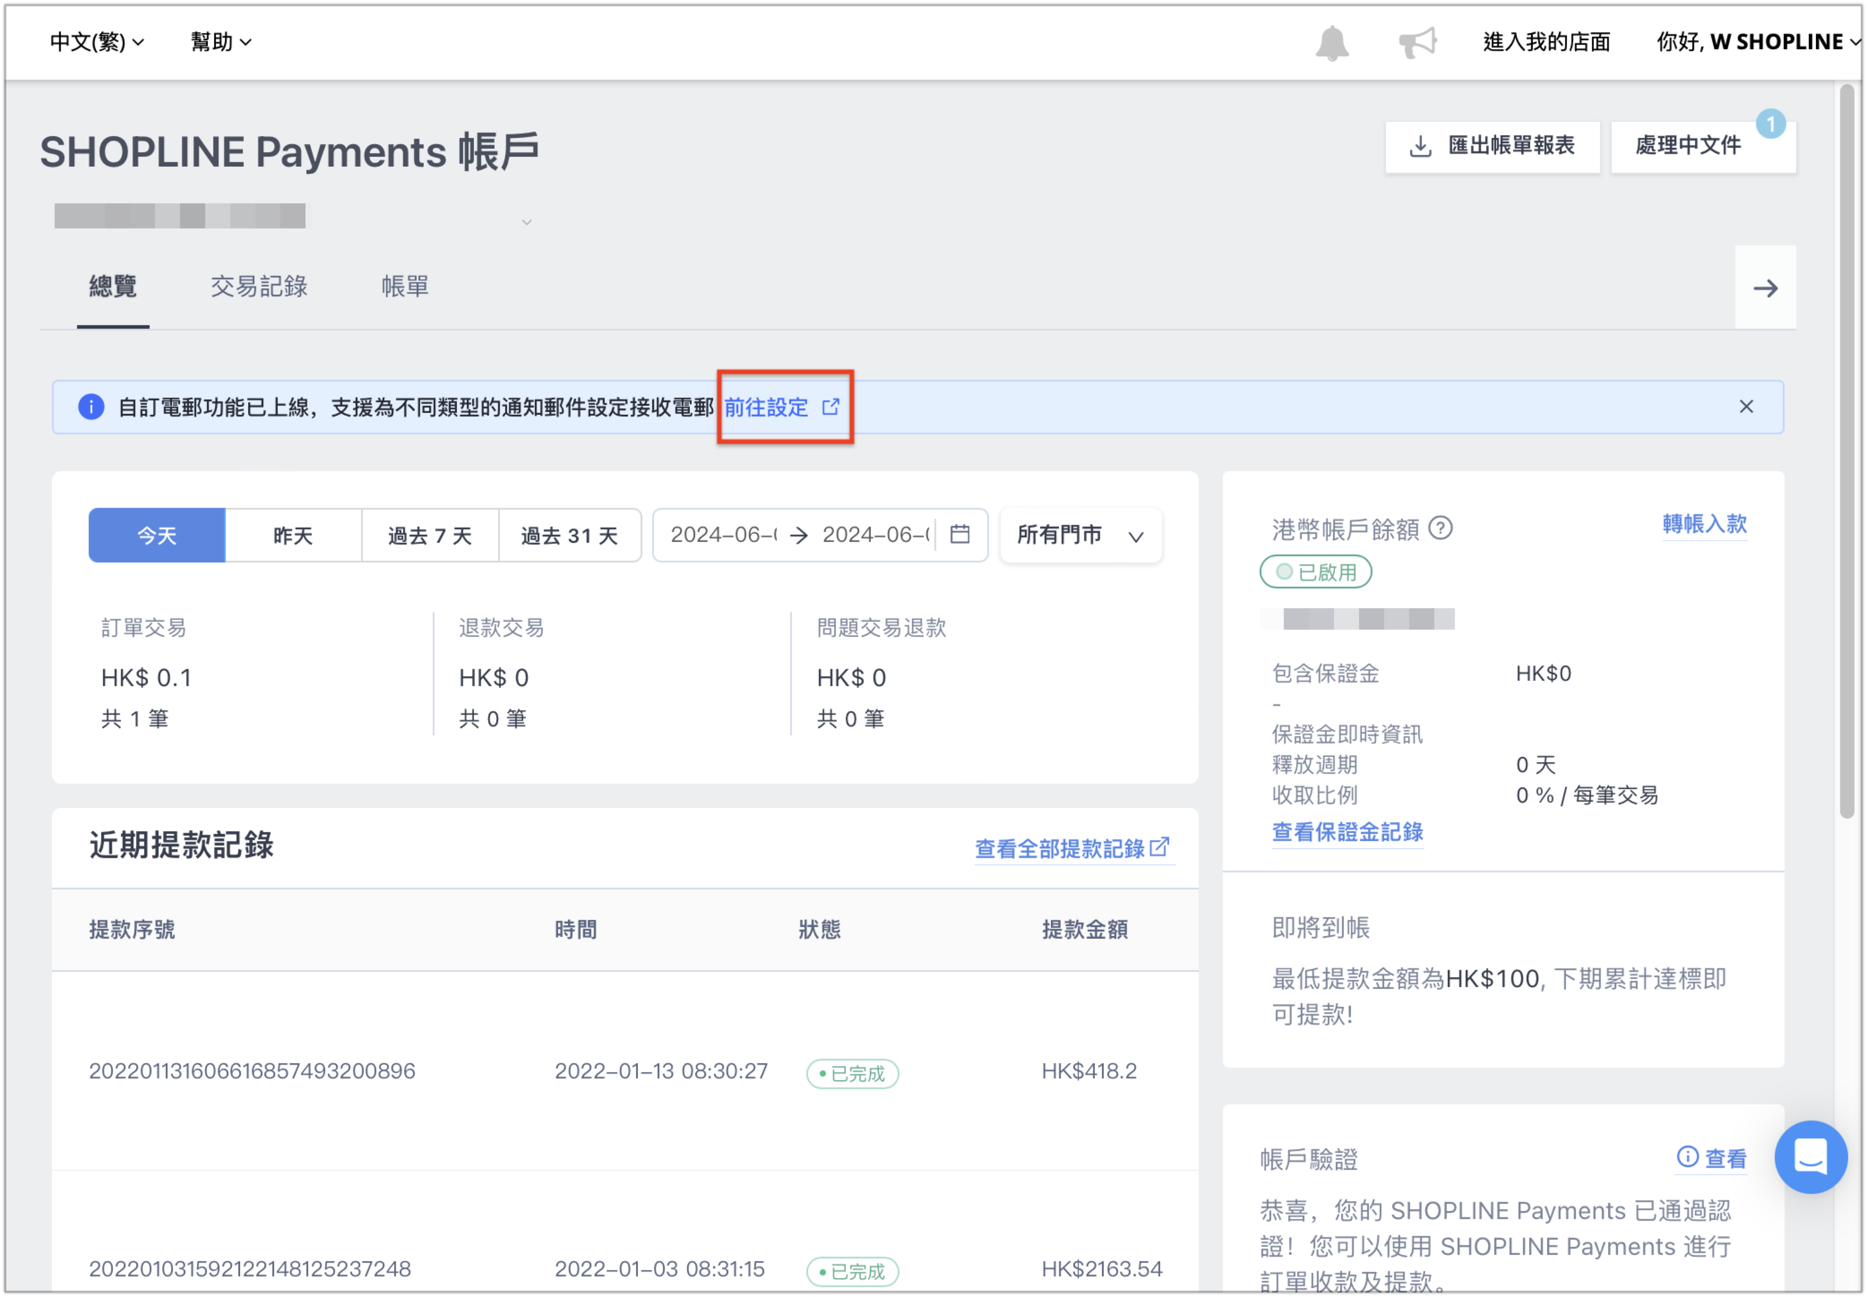Click the end date input field

tap(875, 534)
